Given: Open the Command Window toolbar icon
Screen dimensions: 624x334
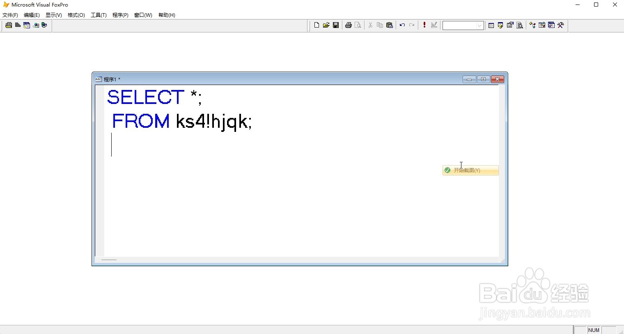Looking at the screenshot, I should (x=491, y=25).
